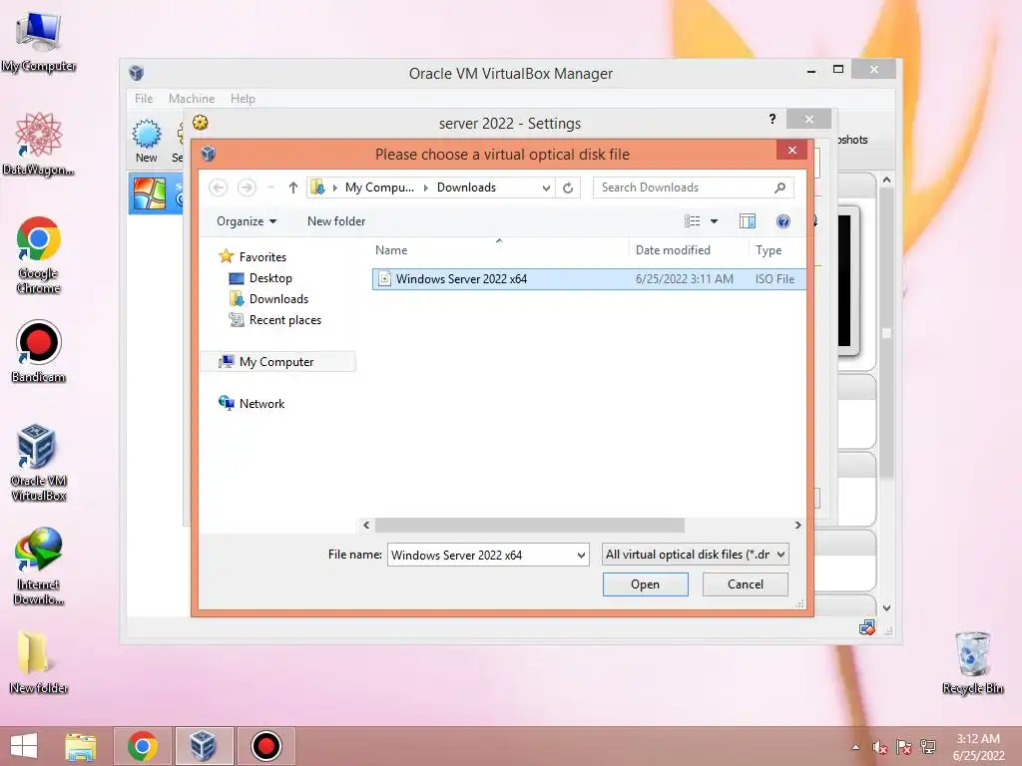The width and height of the screenshot is (1022, 766).
Task: Click the muted volume tray icon
Action: coord(879,748)
